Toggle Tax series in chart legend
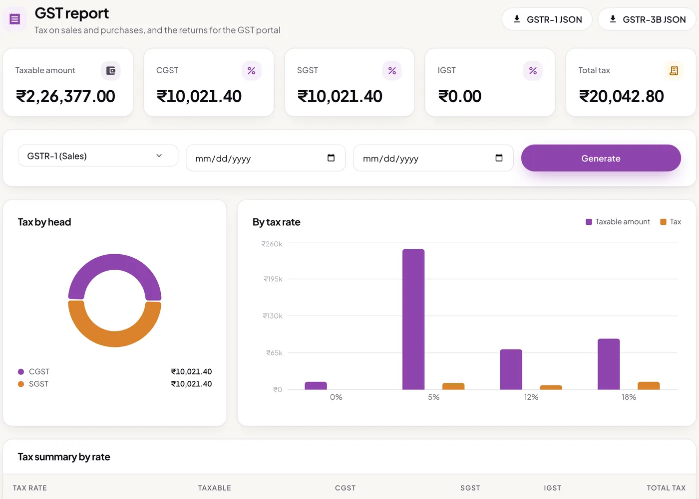The width and height of the screenshot is (699, 499). (671, 222)
